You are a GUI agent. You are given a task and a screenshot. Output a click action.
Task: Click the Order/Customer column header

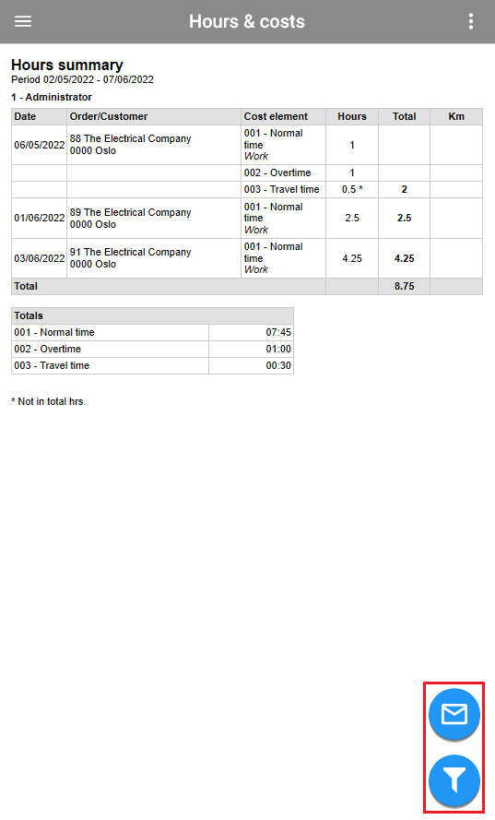154,116
